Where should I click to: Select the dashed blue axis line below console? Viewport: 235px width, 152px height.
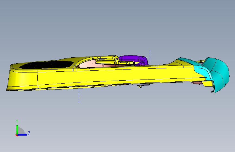[x=79, y=95]
